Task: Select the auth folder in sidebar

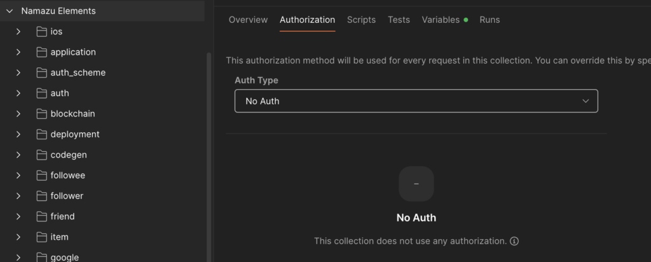Action: pos(60,93)
